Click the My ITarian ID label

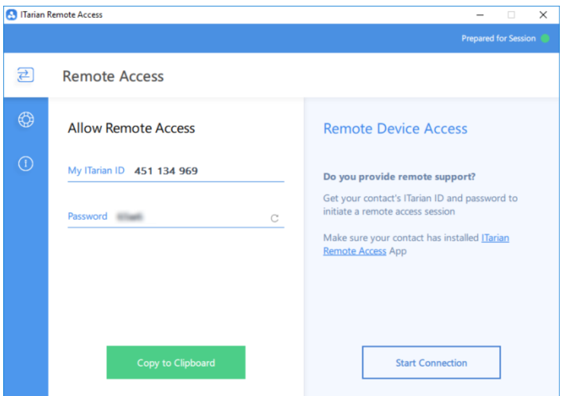click(x=96, y=171)
